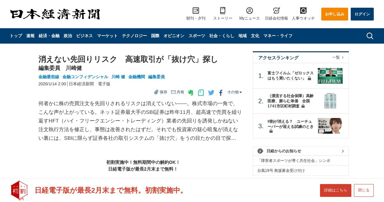Expand the その他 share dropdown
The width and height of the screenshot is (384, 202).
(x=235, y=92)
